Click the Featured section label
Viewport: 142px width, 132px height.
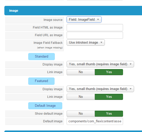[41, 81]
